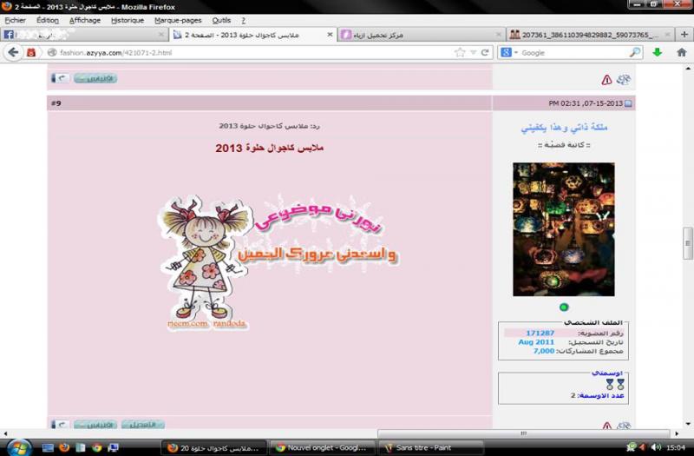Click the bookmark star in the address bar
The width and height of the screenshot is (694, 456).
(461, 52)
